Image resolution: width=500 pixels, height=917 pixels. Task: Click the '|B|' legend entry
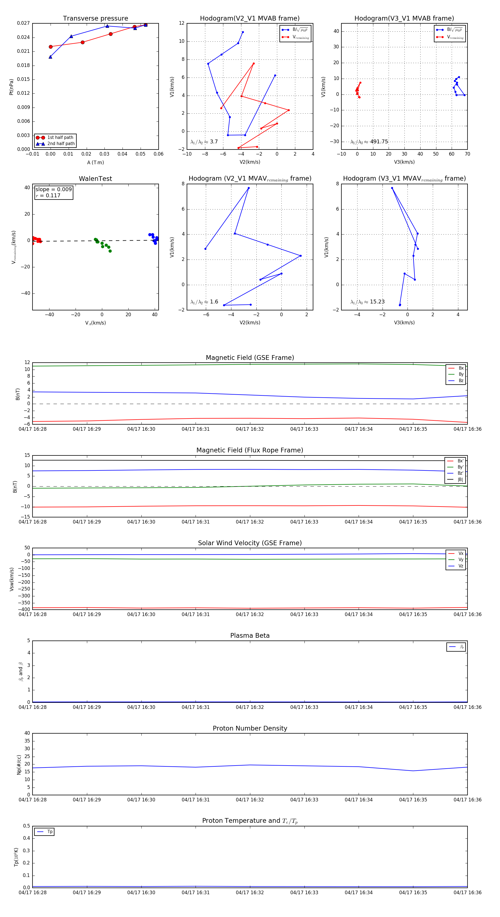[455, 480]
